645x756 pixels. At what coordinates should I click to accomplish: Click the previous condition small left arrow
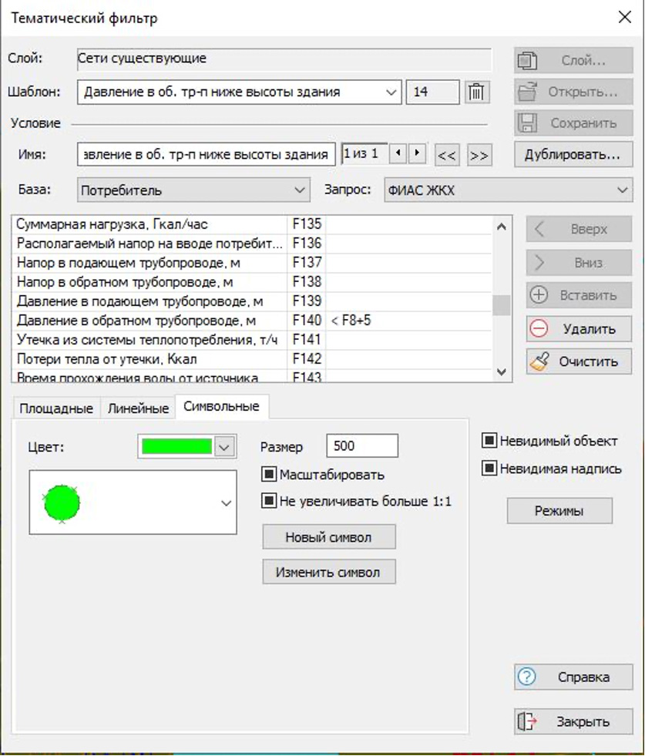pyautogui.click(x=398, y=153)
